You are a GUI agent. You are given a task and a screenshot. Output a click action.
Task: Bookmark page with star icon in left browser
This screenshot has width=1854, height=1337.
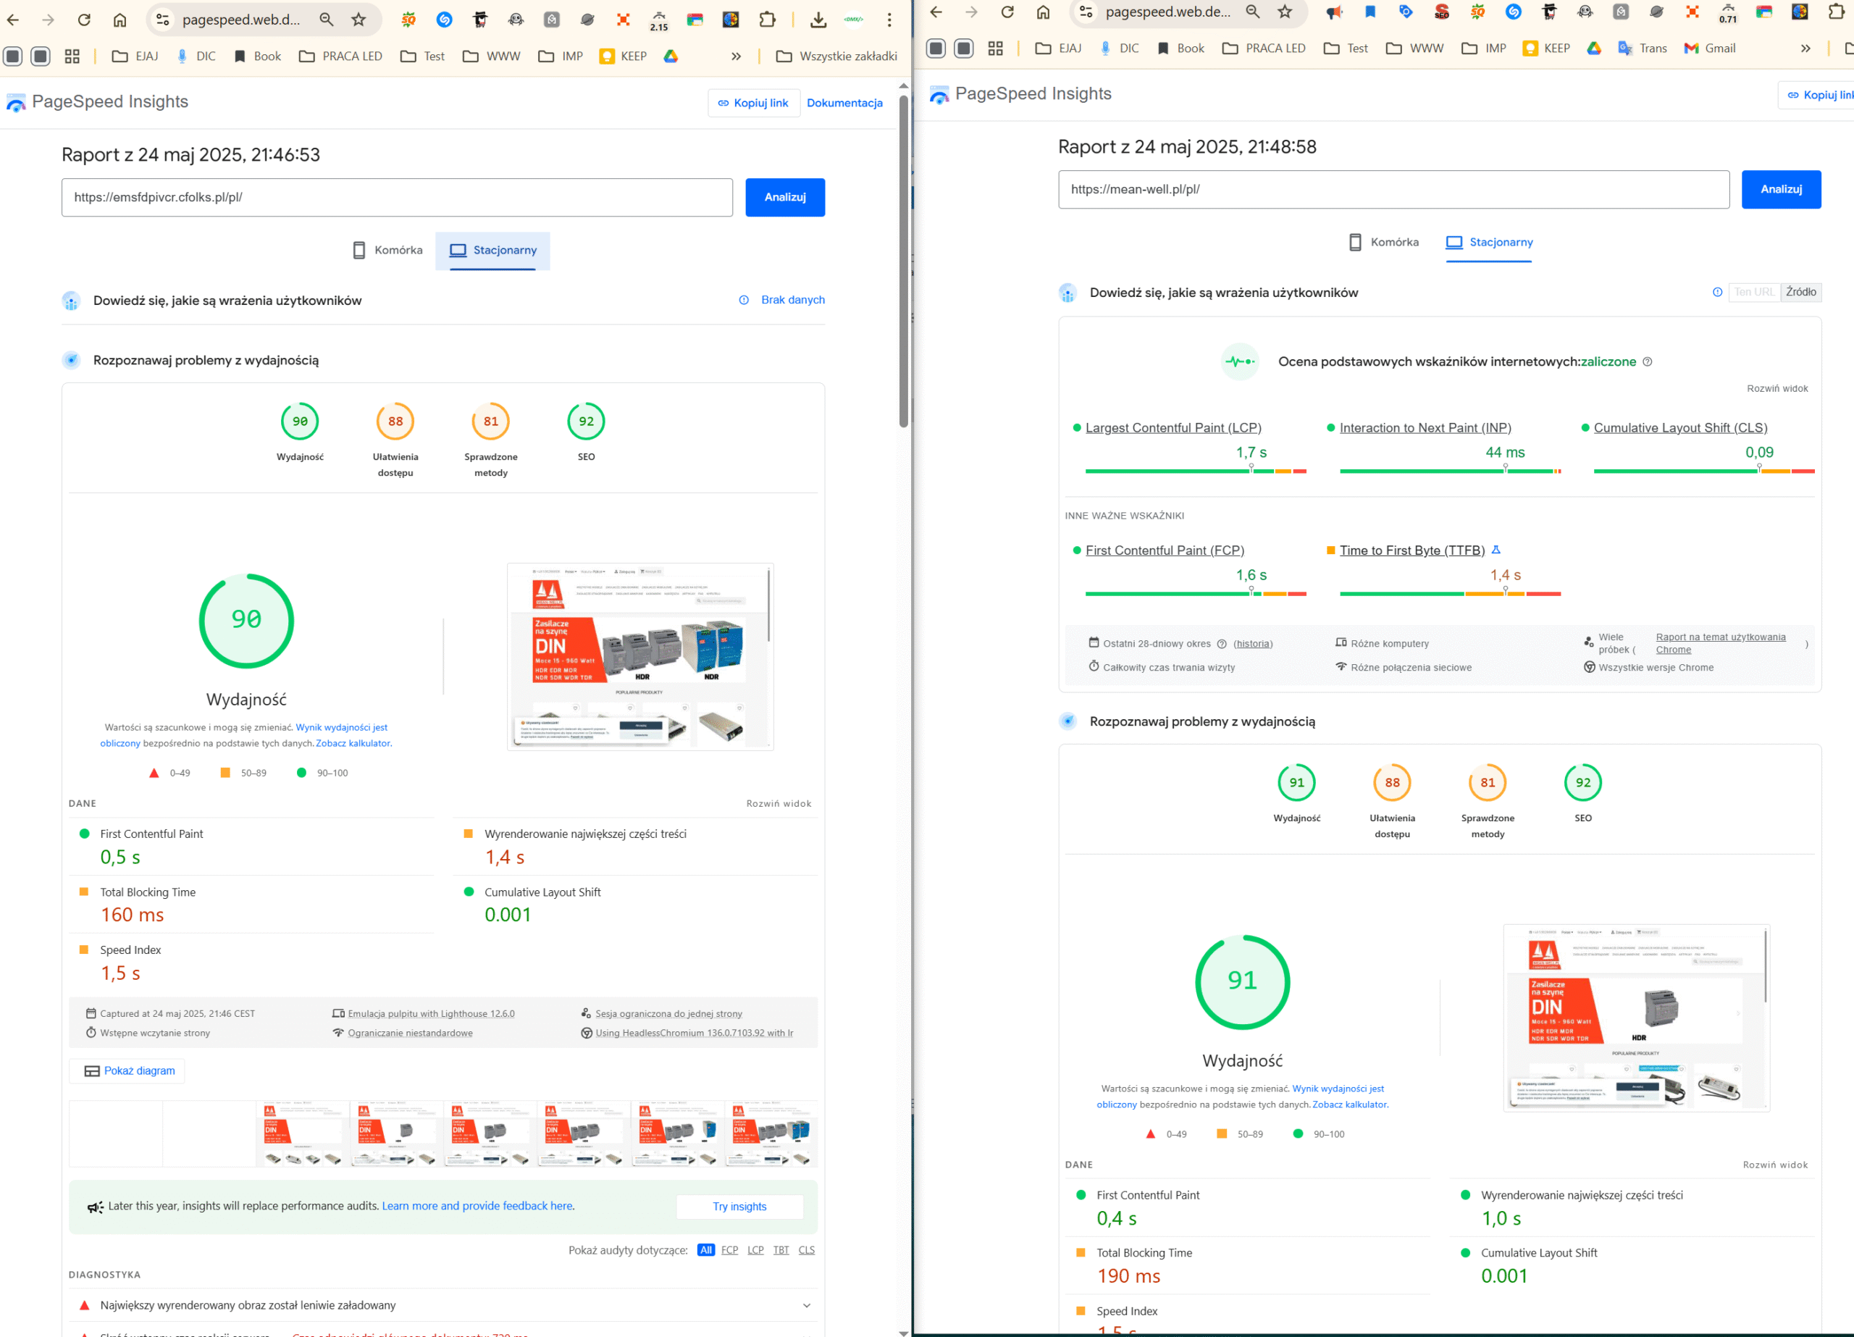pos(358,20)
